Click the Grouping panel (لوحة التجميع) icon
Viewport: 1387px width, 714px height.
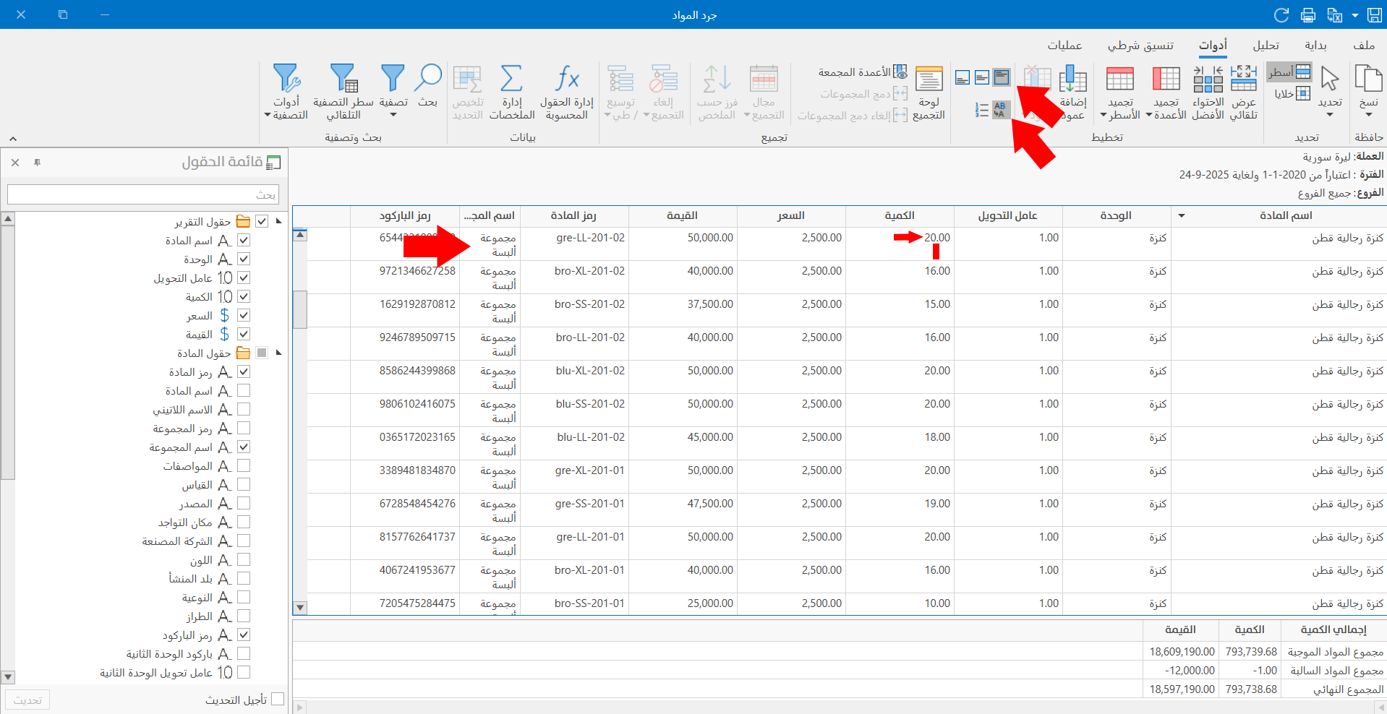click(x=929, y=79)
